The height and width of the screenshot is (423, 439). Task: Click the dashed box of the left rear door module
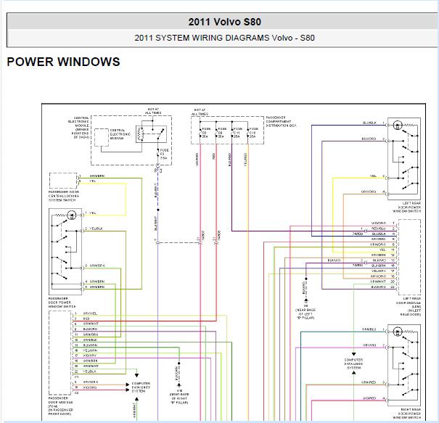[x=409, y=257]
